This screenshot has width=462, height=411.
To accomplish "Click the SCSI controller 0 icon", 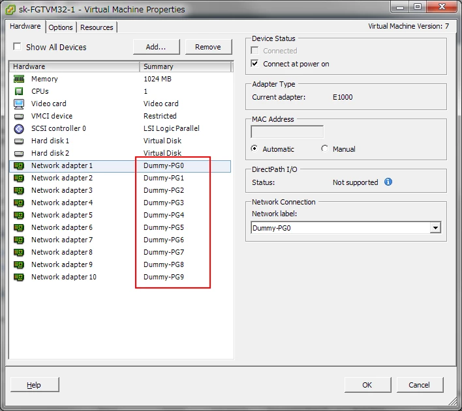I will pos(19,128).
